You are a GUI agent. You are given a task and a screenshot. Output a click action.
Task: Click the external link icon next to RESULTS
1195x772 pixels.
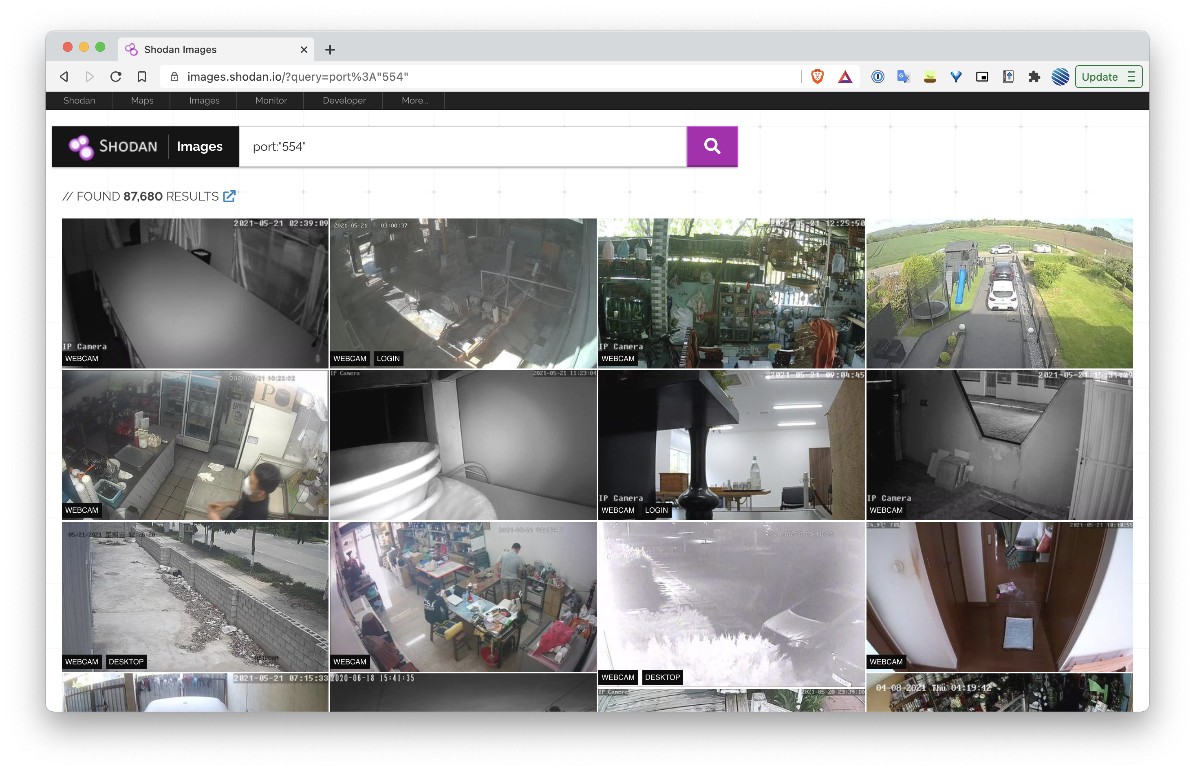coord(229,195)
